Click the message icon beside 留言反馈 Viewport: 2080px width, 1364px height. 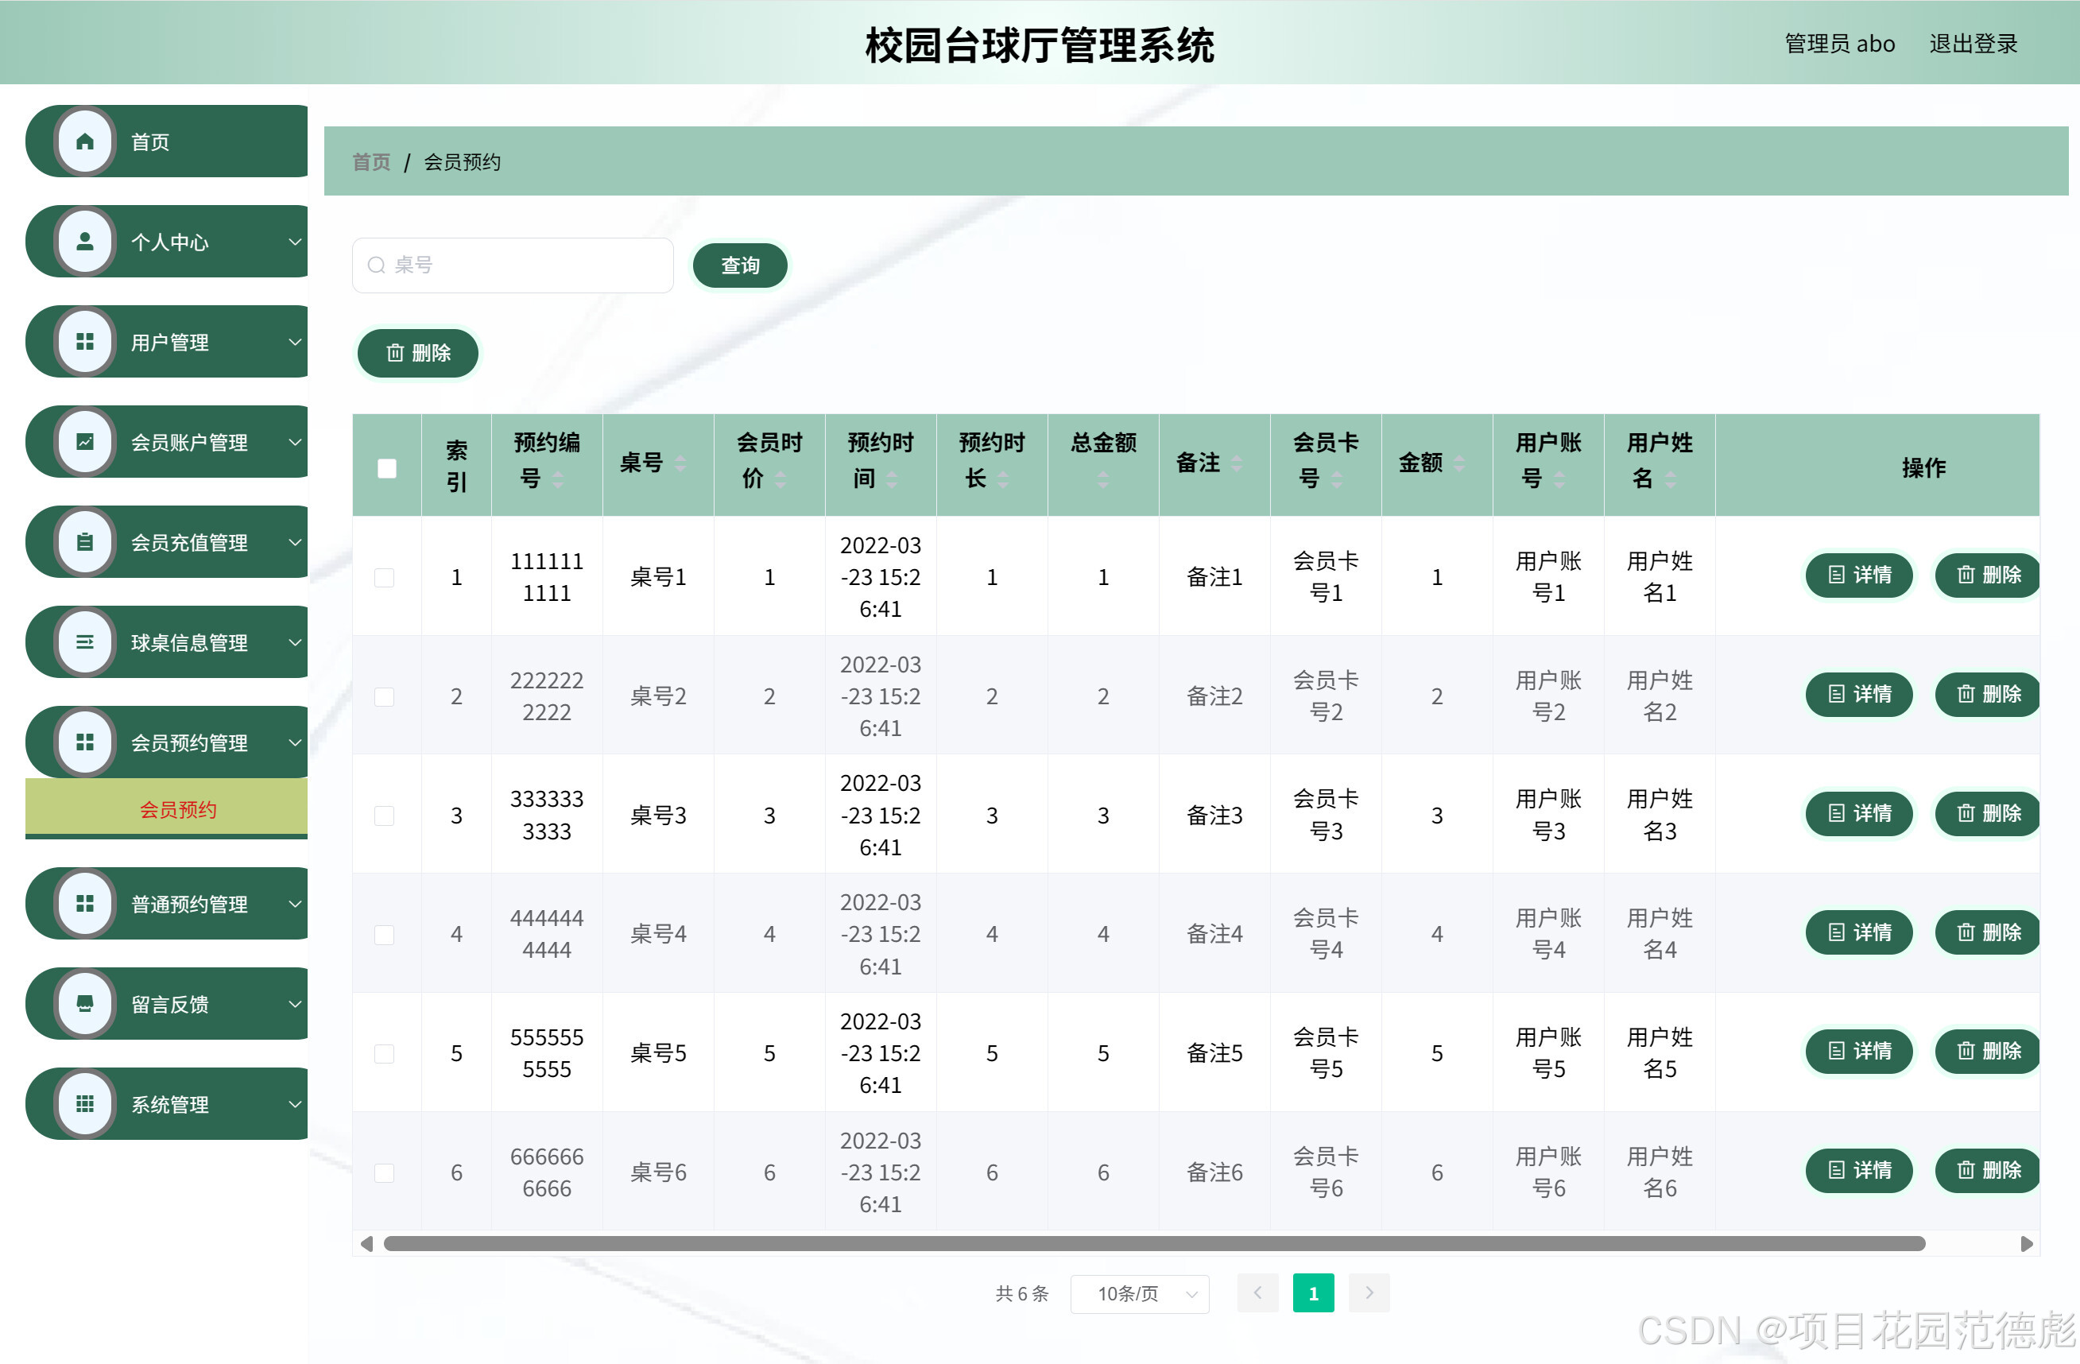coord(85,1003)
